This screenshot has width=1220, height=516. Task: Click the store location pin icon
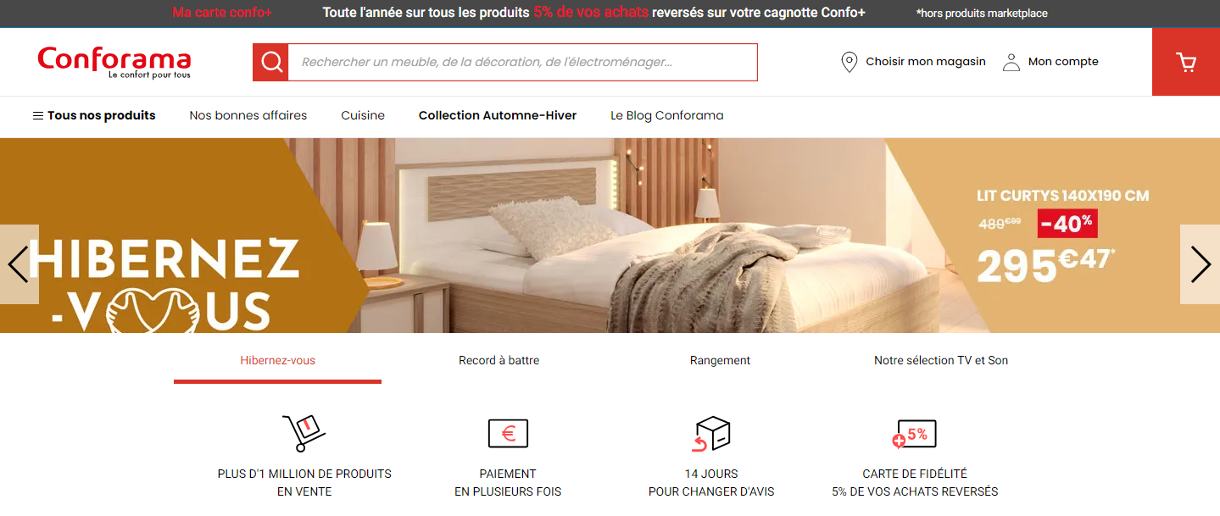pyautogui.click(x=849, y=62)
